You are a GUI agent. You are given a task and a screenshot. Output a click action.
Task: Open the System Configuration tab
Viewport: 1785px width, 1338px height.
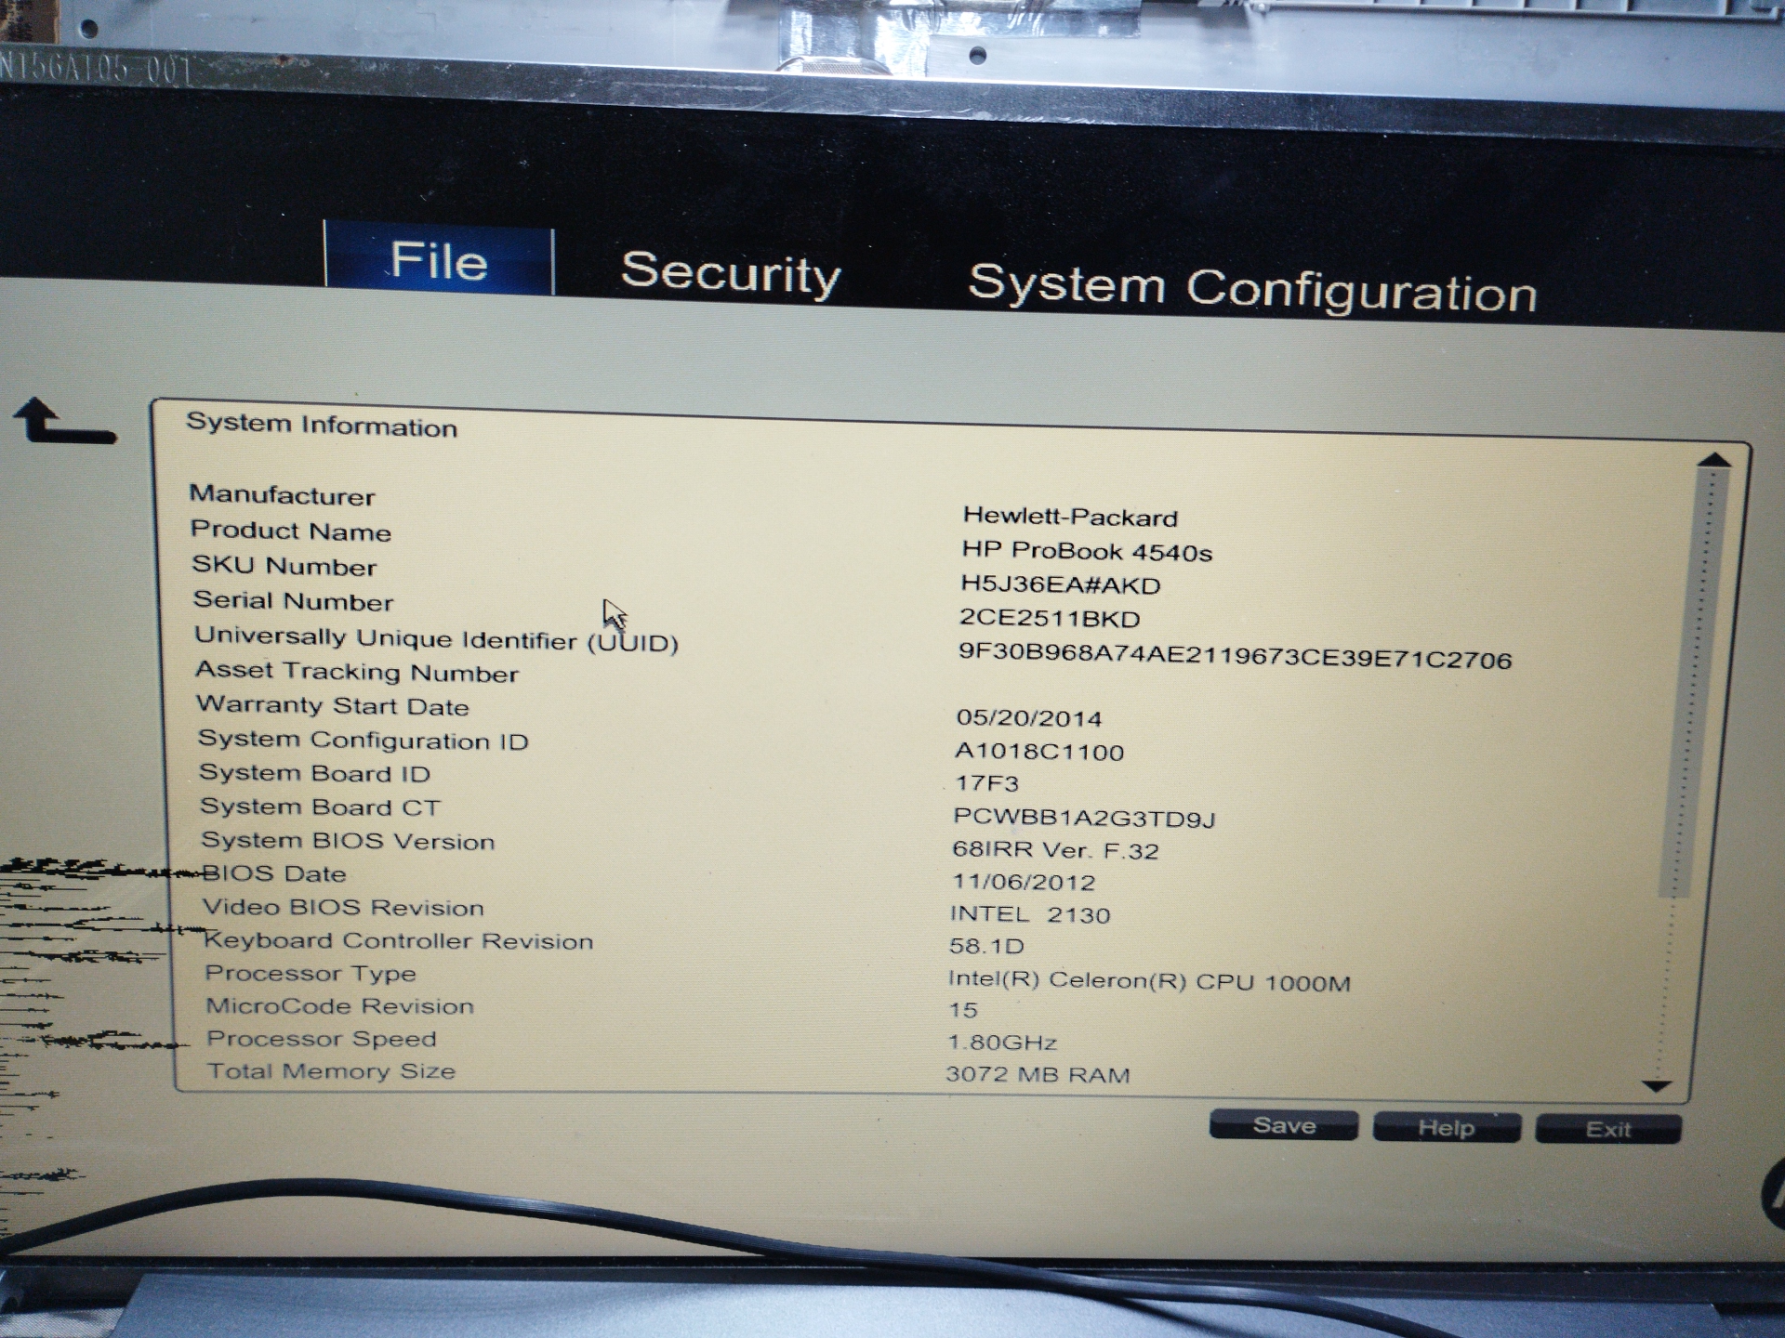point(1252,287)
